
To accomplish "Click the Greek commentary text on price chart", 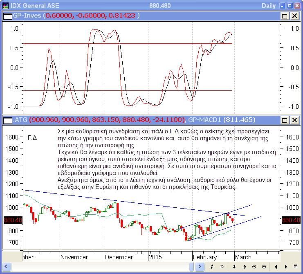I will 167,159.
